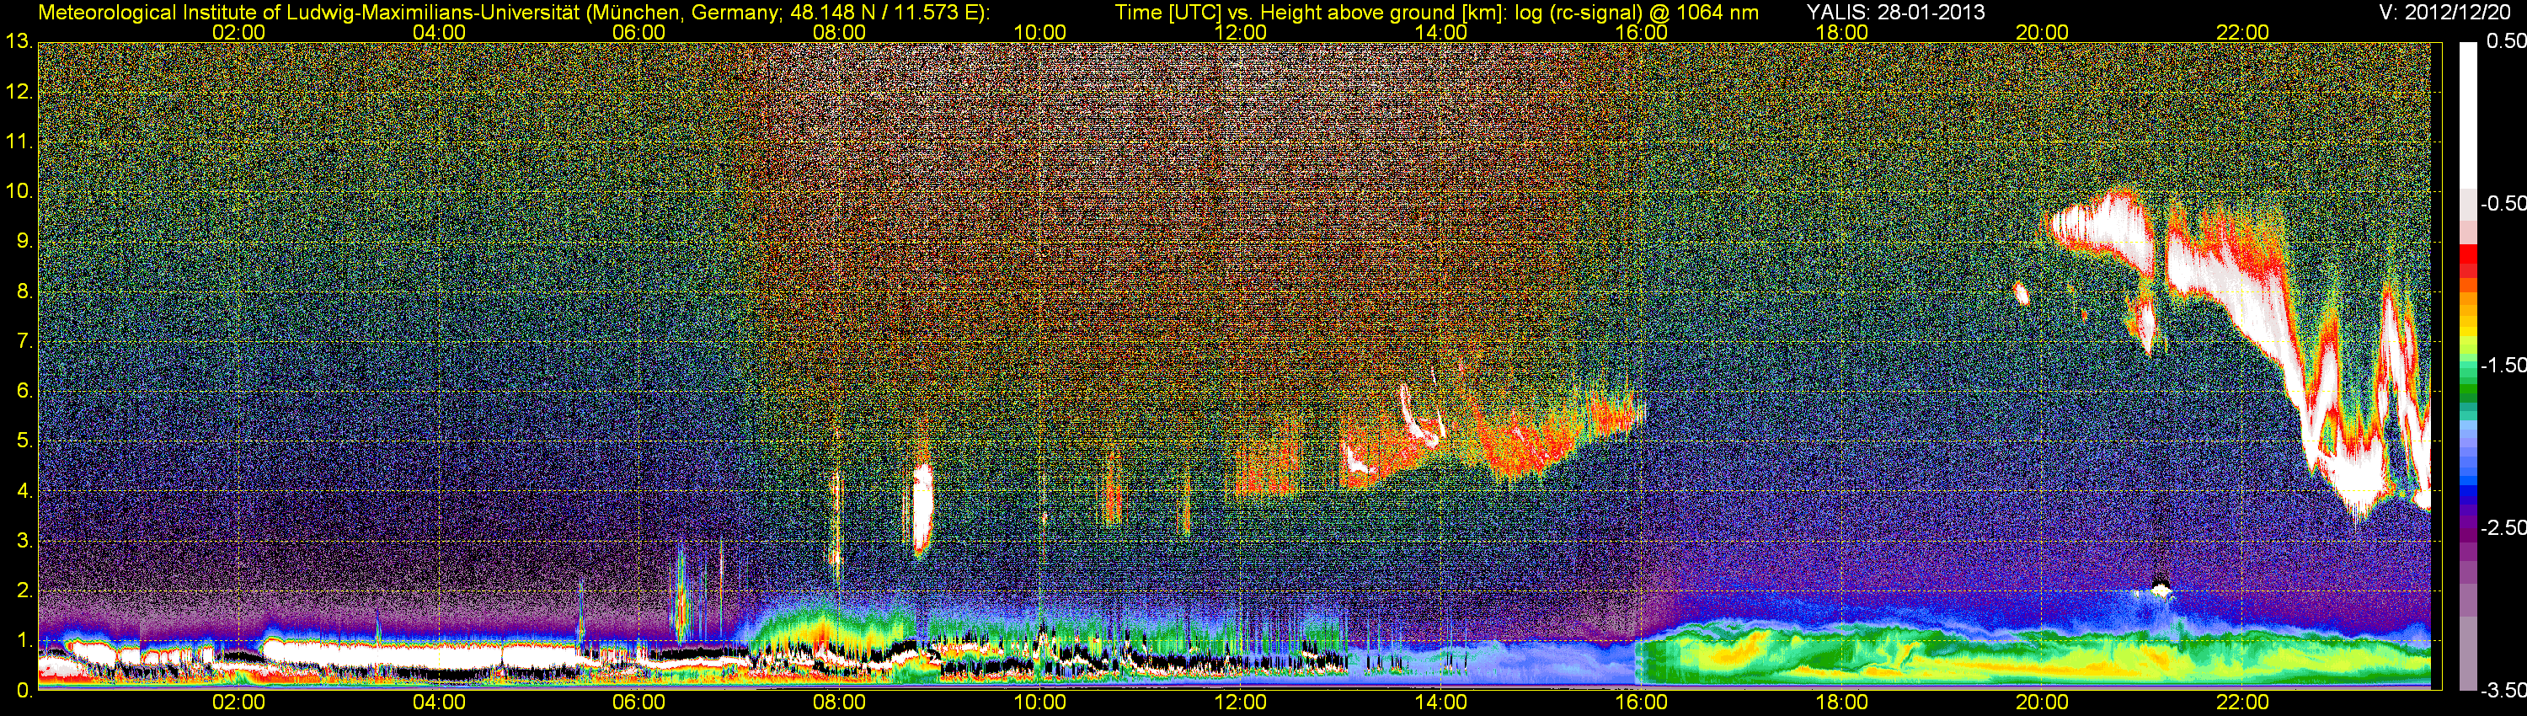Click the '10.' height axis label
The image size is (2527, 716).
click(x=19, y=191)
